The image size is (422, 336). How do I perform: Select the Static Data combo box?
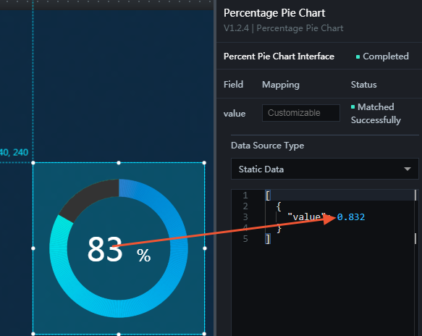324,169
